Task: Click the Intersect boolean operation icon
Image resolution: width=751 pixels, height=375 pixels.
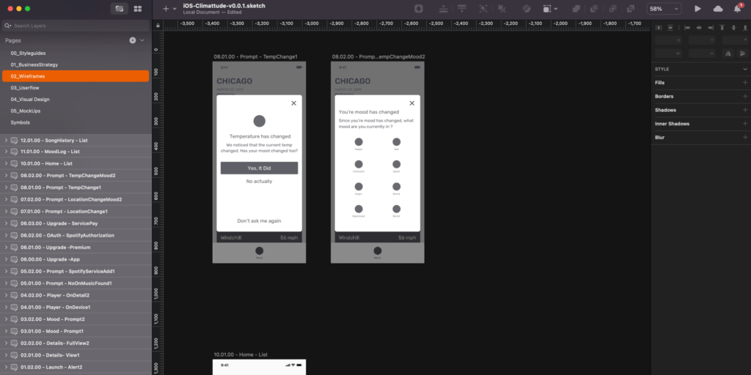Action: [x=612, y=9]
